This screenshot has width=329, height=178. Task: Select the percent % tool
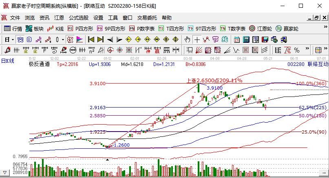297,50
